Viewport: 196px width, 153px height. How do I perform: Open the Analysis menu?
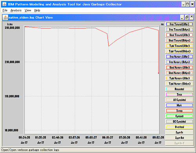pos(16,10)
